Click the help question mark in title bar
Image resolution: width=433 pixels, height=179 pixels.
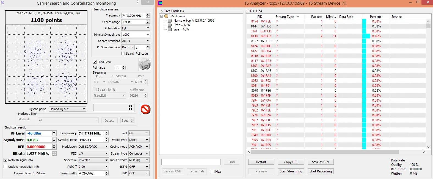(x=137, y=2)
